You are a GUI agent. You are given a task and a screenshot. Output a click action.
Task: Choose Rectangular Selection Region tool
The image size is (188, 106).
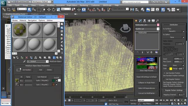(39, 9)
